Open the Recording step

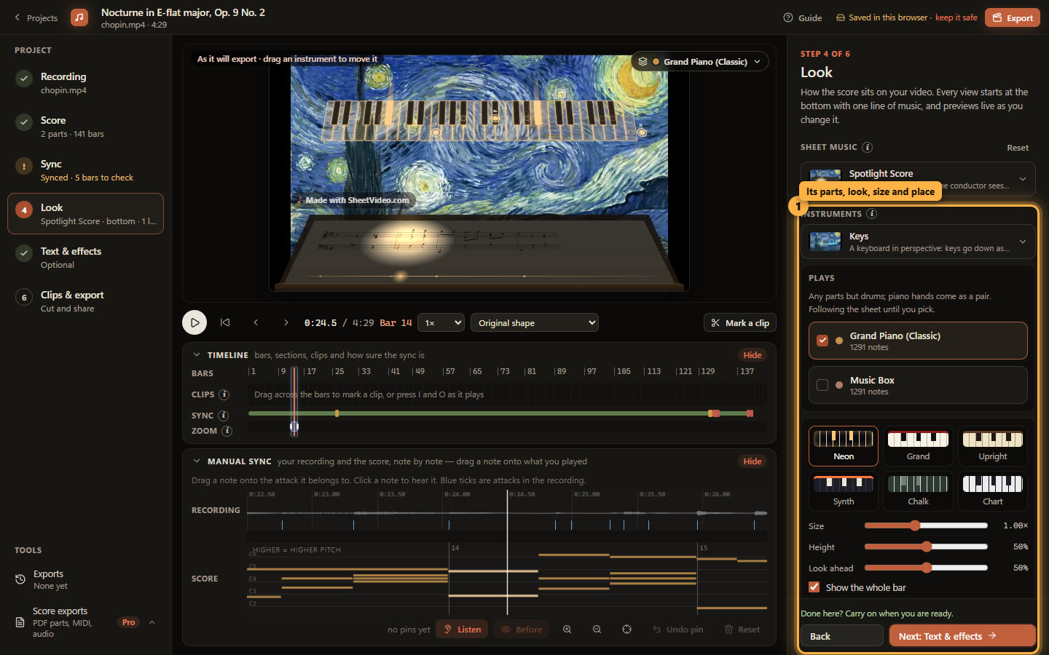[85, 83]
